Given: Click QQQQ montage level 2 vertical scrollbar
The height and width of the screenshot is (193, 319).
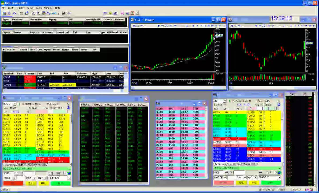Looking at the screenshot, I should click(x=71, y=138).
